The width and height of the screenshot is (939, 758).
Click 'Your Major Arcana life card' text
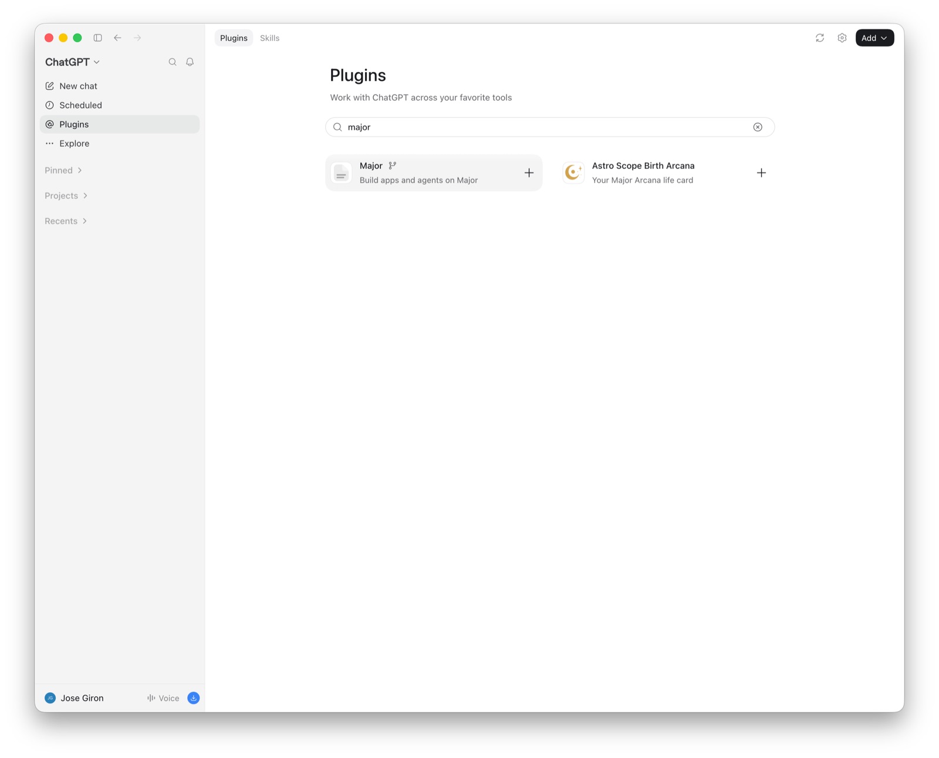coord(643,181)
